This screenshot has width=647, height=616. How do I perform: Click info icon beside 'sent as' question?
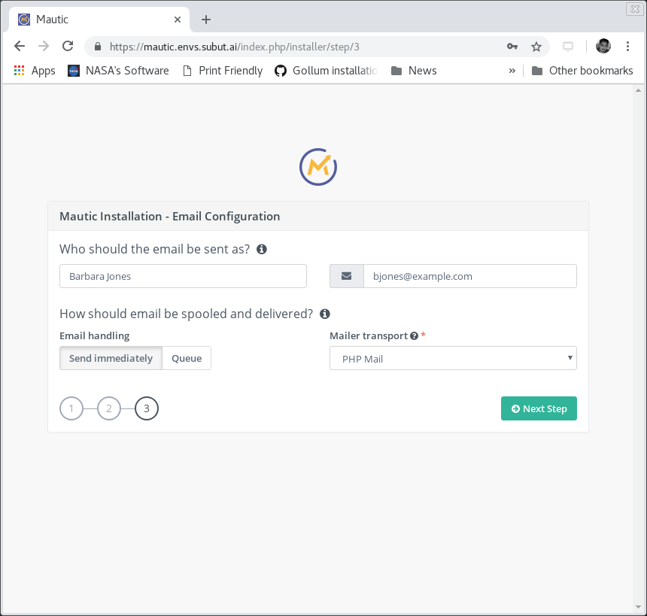(x=262, y=249)
